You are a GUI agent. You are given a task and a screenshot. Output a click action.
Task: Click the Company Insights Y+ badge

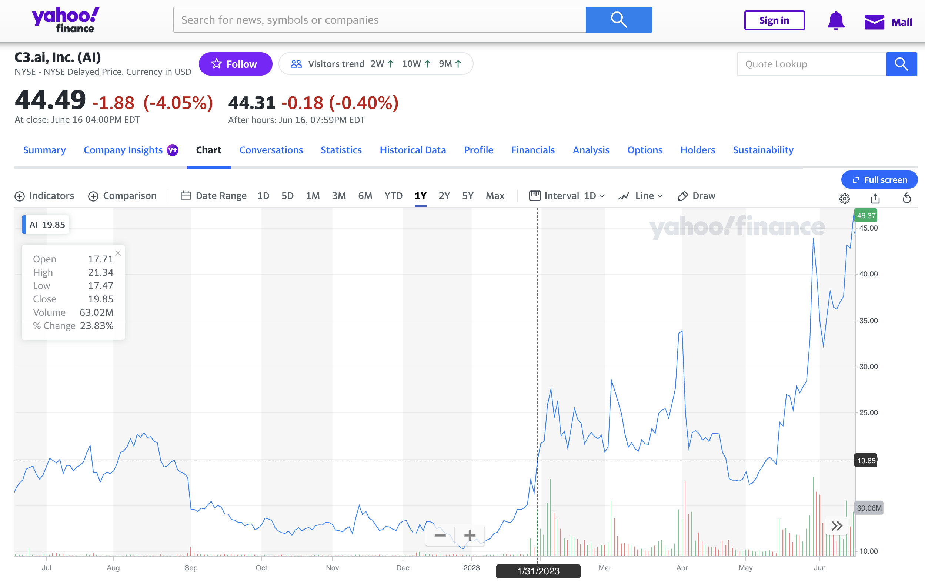coord(173,150)
